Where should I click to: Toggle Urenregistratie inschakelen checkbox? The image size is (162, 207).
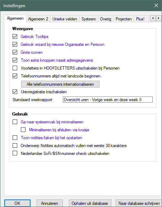click(15, 92)
